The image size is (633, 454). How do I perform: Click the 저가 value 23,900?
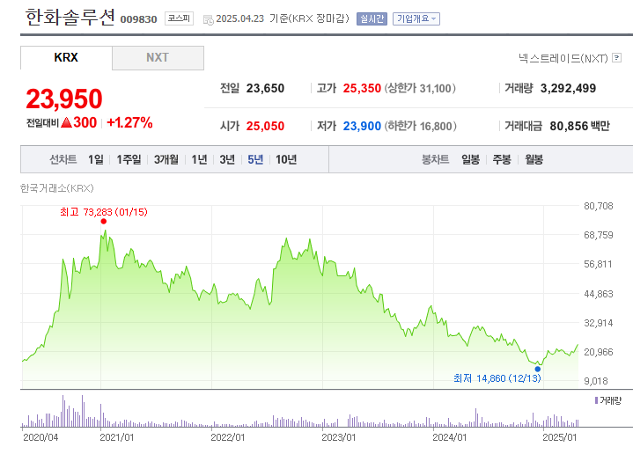362,127
